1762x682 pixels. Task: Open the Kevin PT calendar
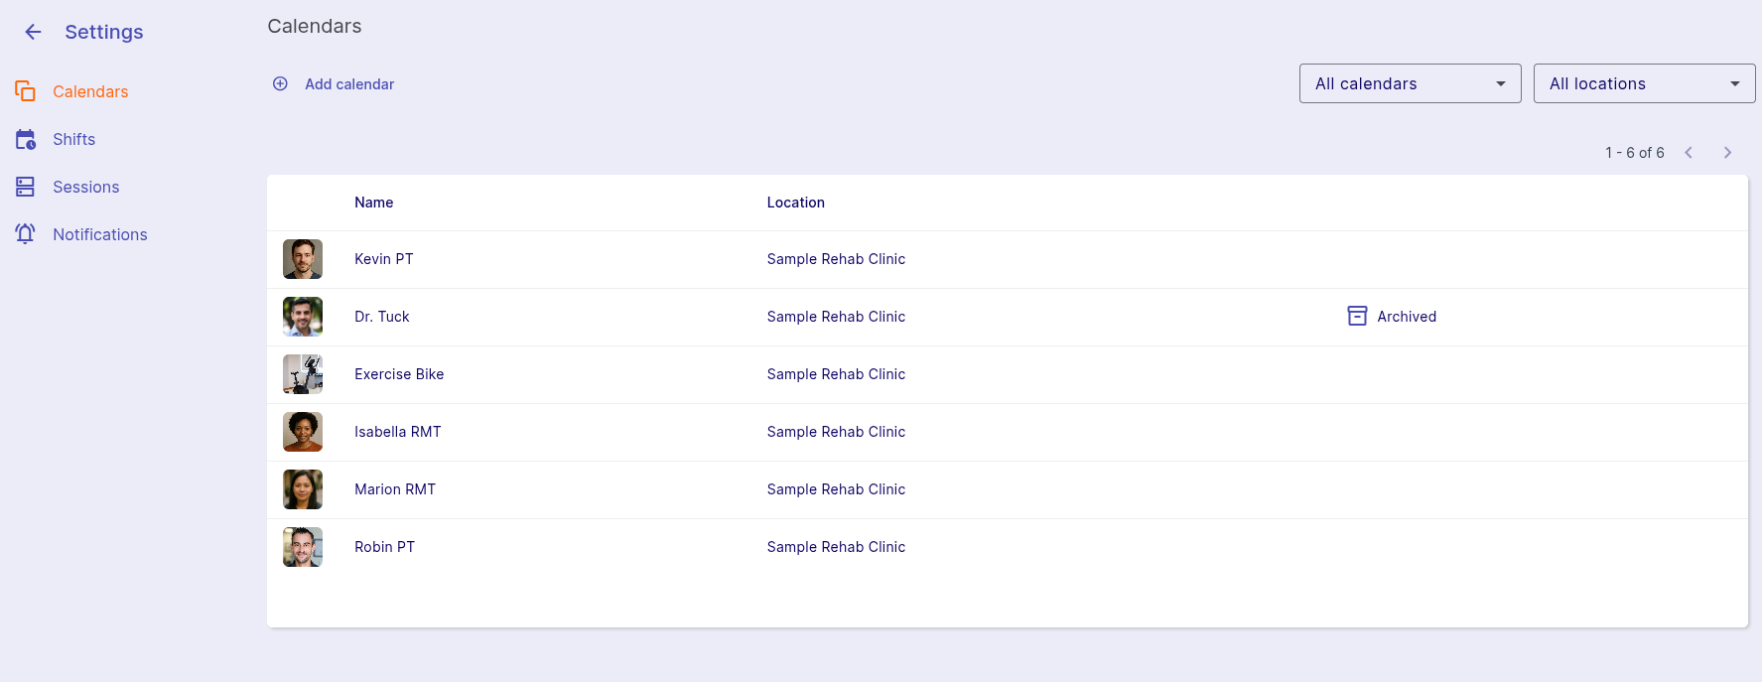384,259
